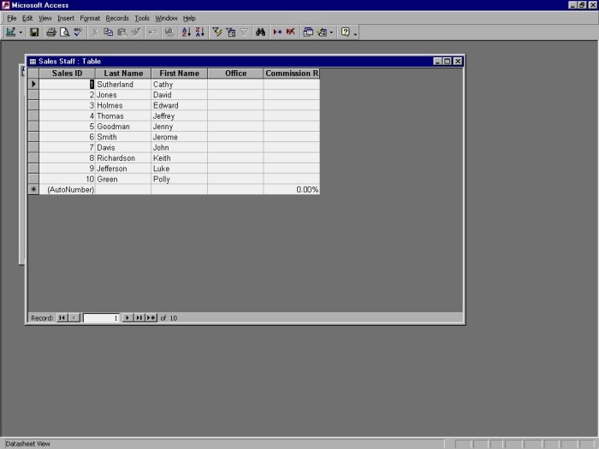Click the Office cell for Goodman
The image size is (599, 449).
click(x=235, y=127)
